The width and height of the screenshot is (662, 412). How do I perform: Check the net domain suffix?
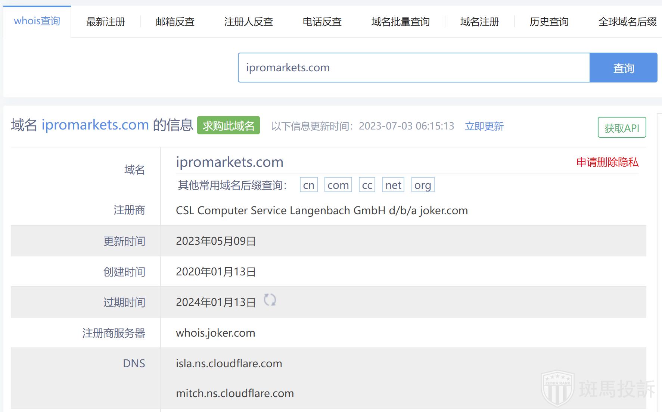pos(394,185)
